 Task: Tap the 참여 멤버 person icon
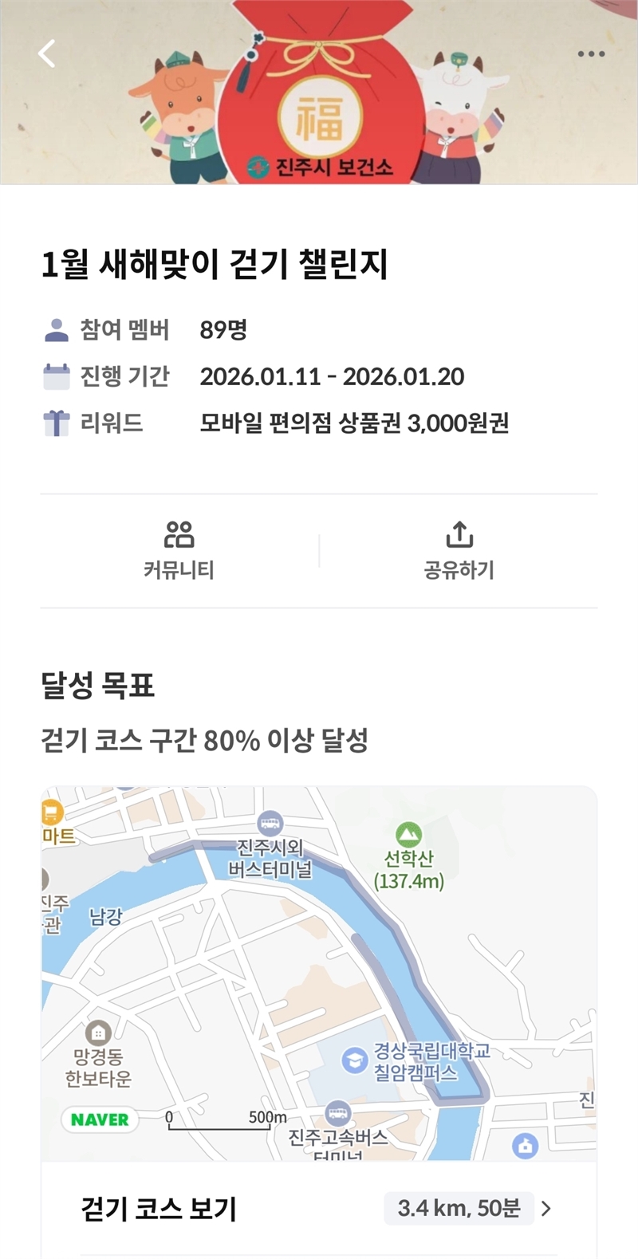click(57, 330)
